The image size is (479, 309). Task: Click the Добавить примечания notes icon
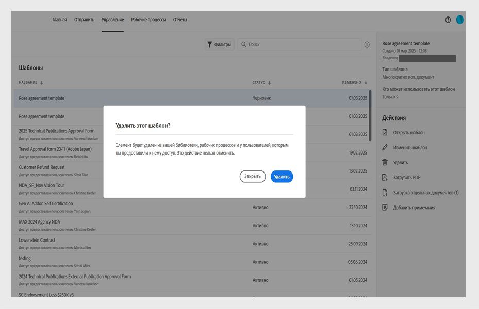click(385, 208)
